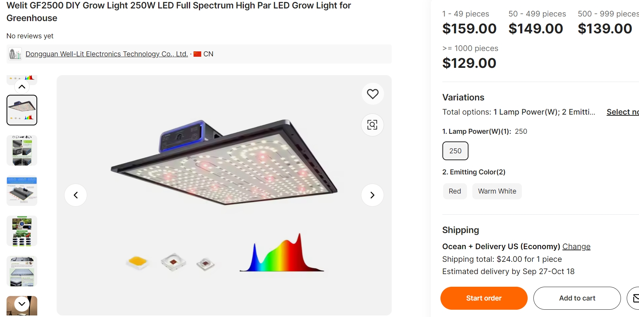This screenshot has height=317, width=639.
Task: Add product to favorites with heart icon
Action: coord(372,94)
